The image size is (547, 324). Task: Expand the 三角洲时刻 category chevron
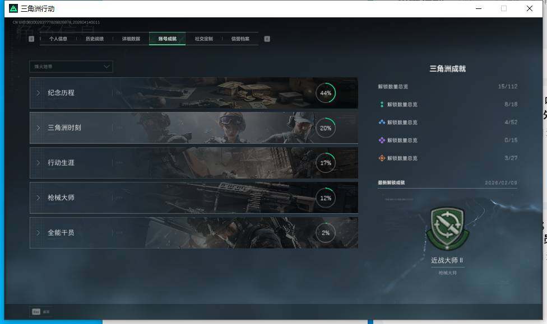pyautogui.click(x=38, y=128)
